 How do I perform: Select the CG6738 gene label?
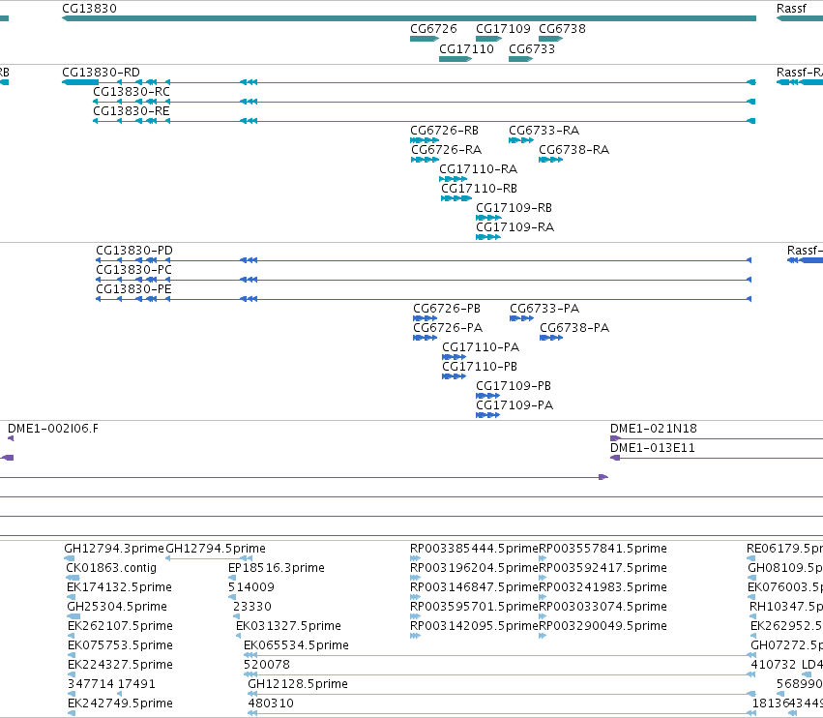point(562,28)
